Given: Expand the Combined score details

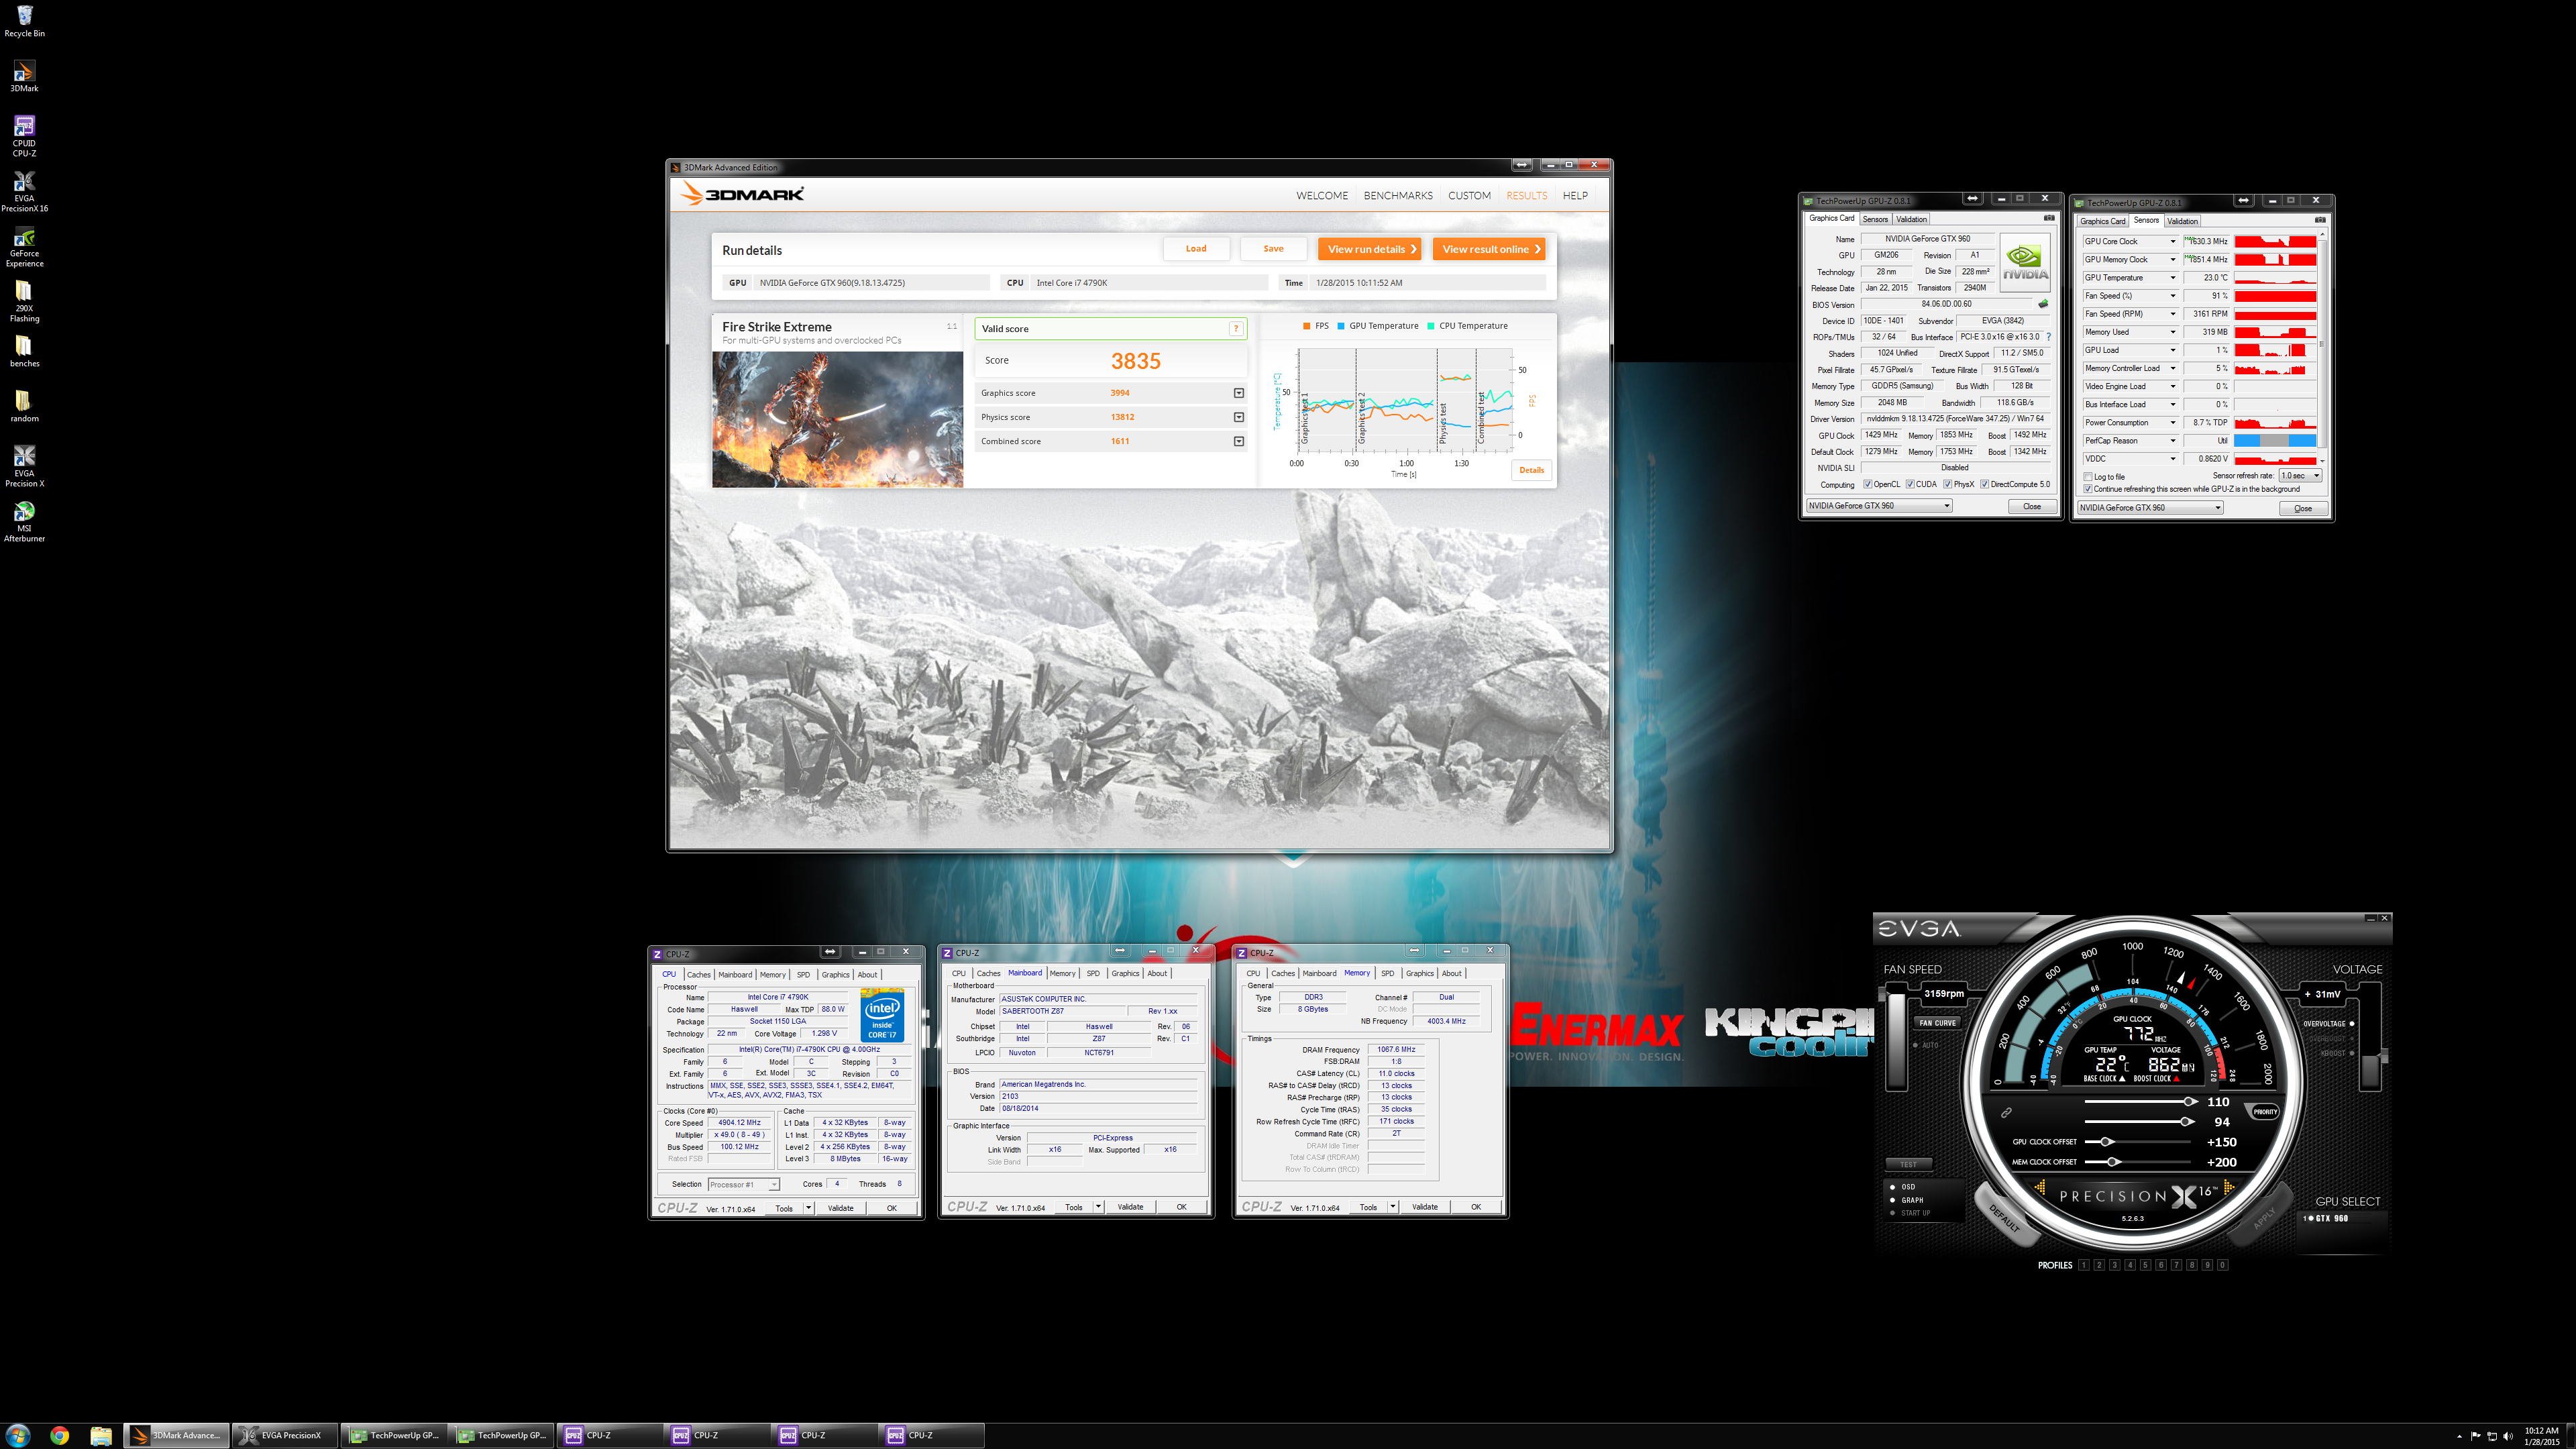Looking at the screenshot, I should coord(1239,441).
